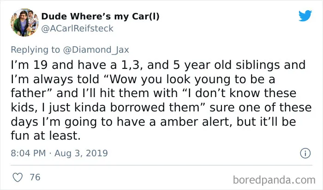Viewport: 323px width, 190px height.
Task: Like the tweet with the heart icon
Action: [18, 177]
